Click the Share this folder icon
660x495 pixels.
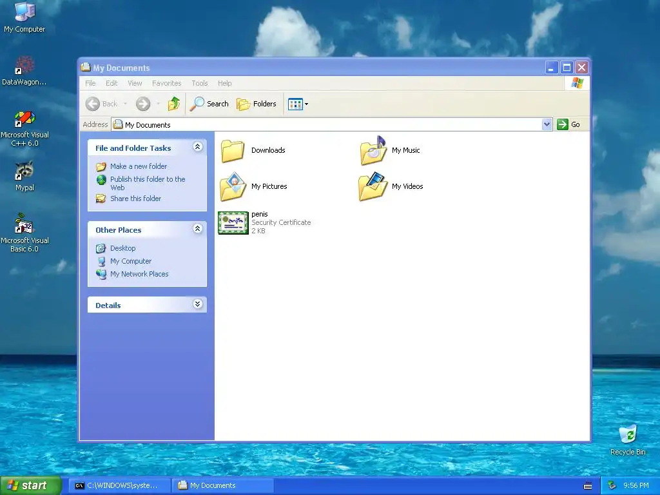pyautogui.click(x=101, y=199)
